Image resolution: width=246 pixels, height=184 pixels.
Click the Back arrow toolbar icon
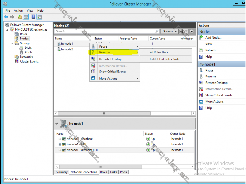tap(6, 17)
